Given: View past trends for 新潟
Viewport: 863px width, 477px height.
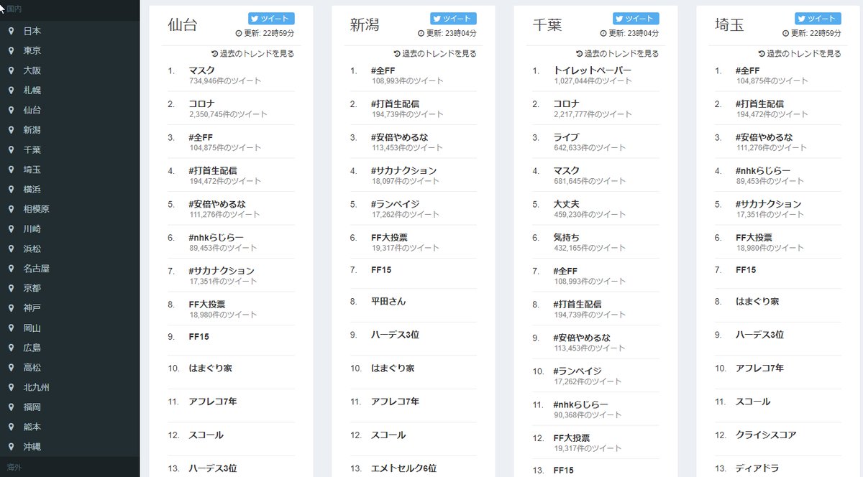Looking at the screenshot, I should pyautogui.click(x=435, y=53).
